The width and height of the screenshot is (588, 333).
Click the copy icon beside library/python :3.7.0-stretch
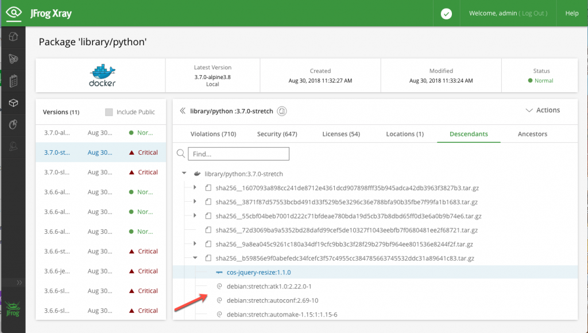click(x=282, y=111)
